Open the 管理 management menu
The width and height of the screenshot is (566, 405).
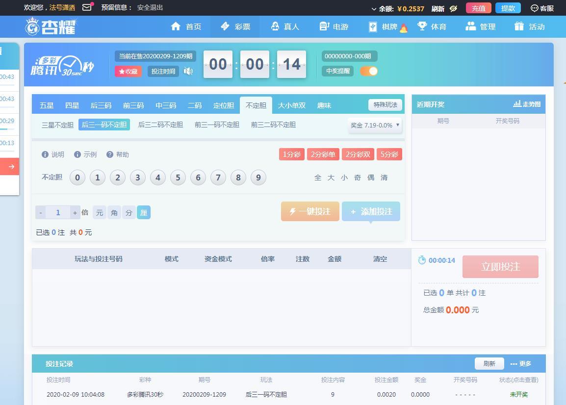(x=481, y=26)
